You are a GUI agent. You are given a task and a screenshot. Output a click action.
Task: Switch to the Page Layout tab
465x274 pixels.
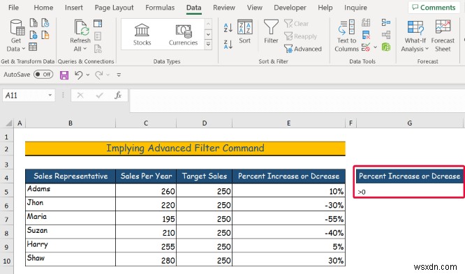[115, 8]
